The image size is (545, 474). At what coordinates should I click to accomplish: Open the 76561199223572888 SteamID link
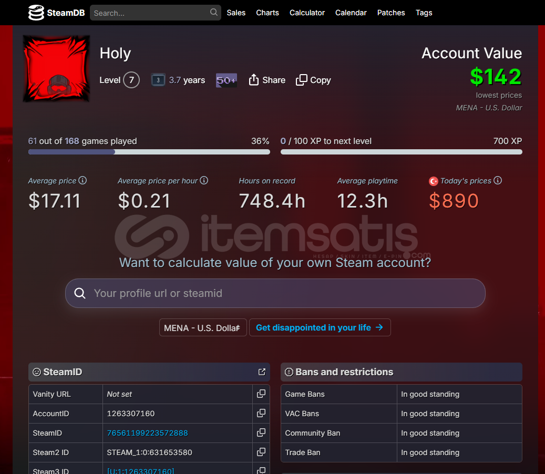point(147,432)
